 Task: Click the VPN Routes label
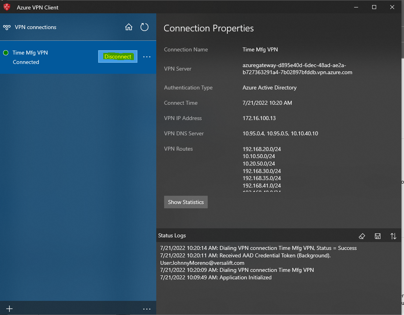pos(178,149)
